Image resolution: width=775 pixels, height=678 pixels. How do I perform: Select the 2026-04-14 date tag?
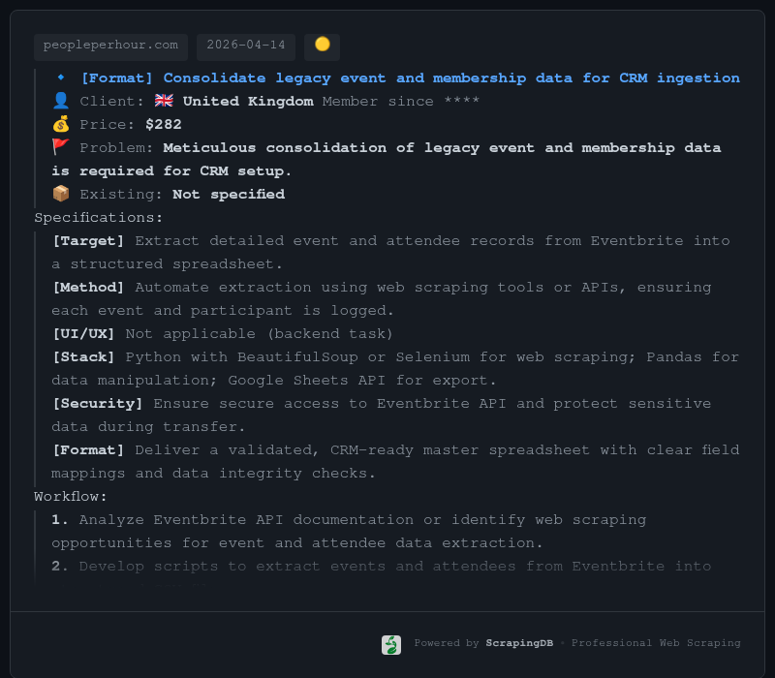pos(246,46)
